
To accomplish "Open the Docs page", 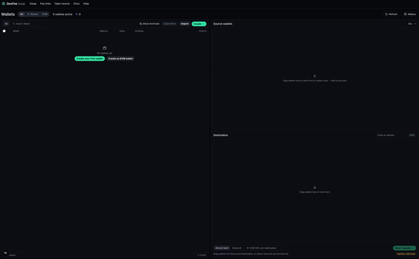I will pos(76,3).
